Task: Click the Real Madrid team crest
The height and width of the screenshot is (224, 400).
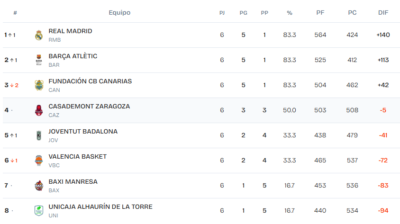Action: click(x=39, y=35)
